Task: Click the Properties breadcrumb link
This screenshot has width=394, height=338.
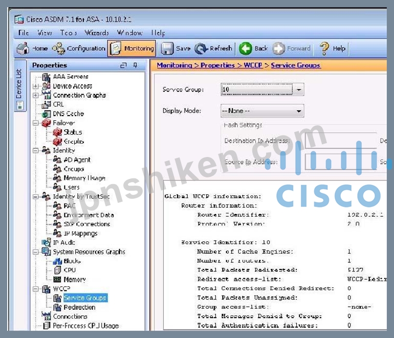Action: [x=217, y=65]
